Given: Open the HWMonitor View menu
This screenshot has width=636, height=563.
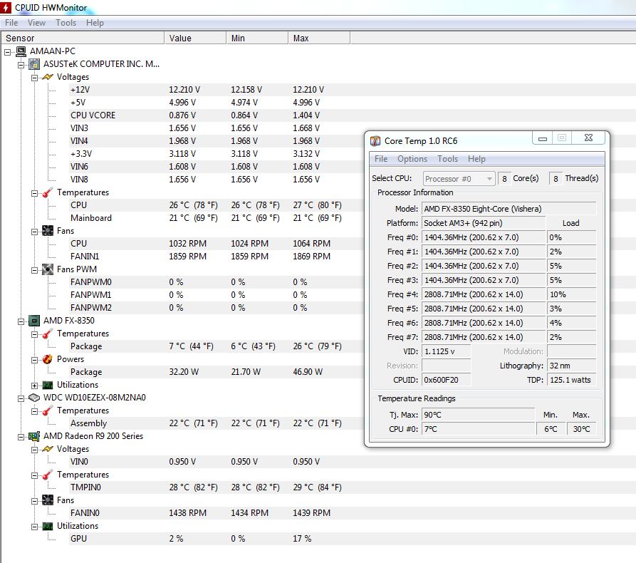Looking at the screenshot, I should tap(36, 23).
